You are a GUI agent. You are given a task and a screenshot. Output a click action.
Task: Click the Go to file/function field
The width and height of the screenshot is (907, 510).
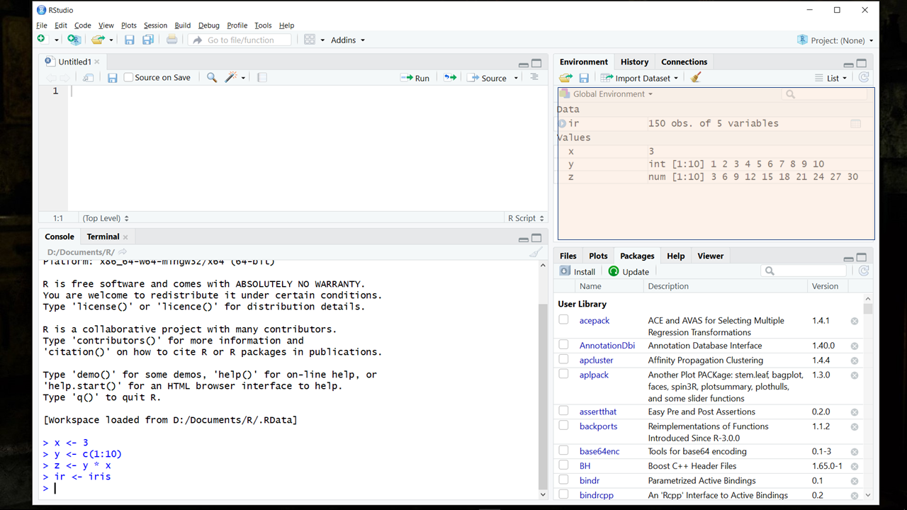[x=240, y=40]
